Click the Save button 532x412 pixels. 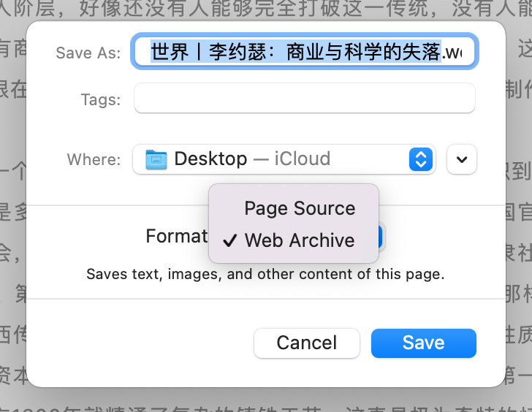[423, 343]
